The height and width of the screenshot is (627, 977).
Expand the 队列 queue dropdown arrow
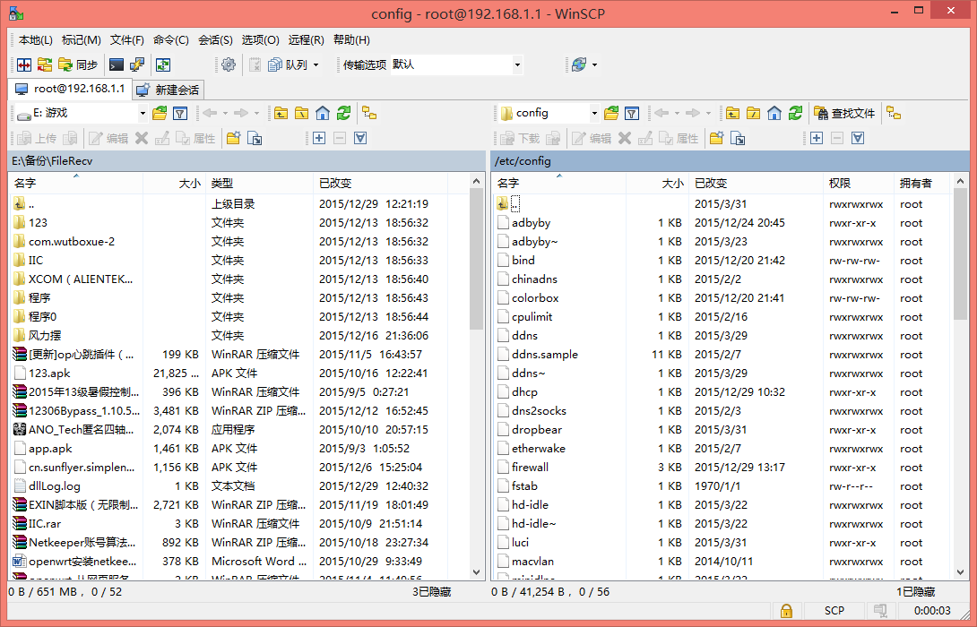pyautogui.click(x=316, y=64)
